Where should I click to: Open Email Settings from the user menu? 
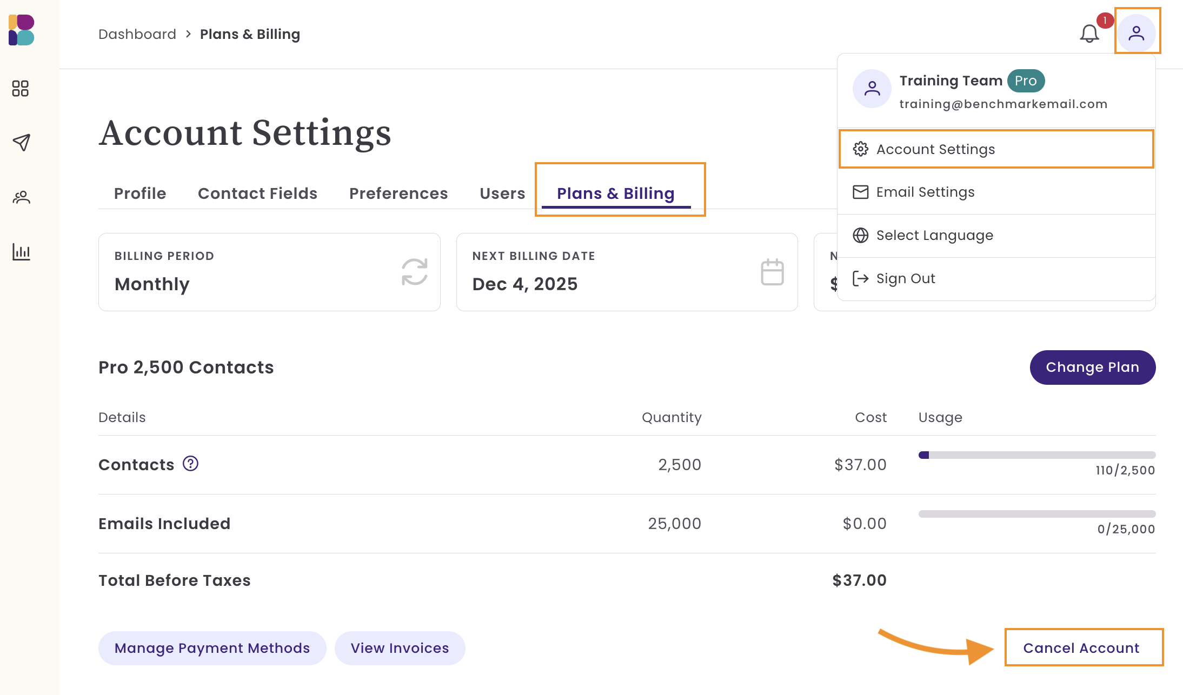(925, 192)
